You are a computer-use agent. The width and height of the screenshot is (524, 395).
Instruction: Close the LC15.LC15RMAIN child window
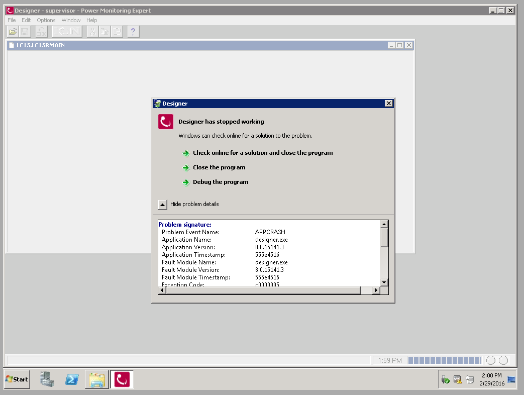coord(409,45)
